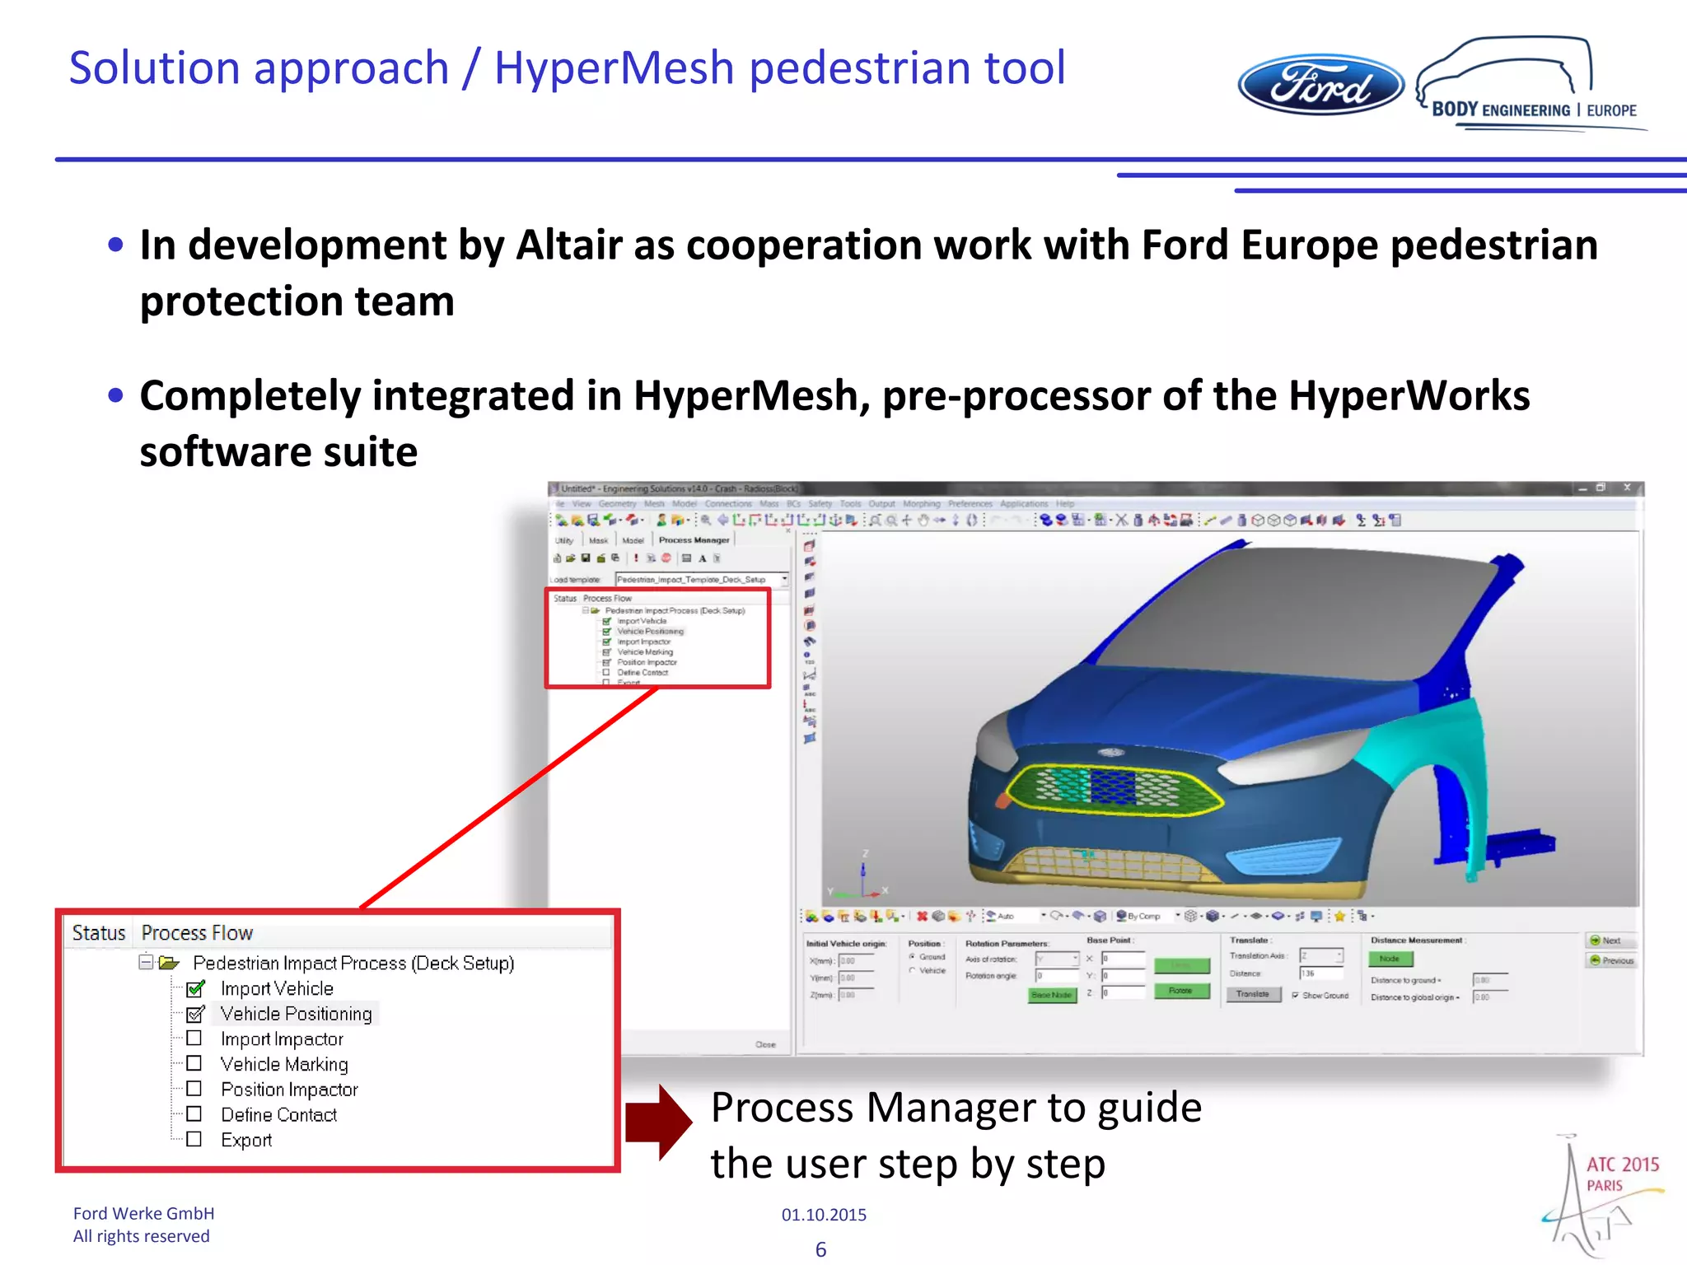
Task: Click the green Rotate button
Action: (x=1182, y=991)
